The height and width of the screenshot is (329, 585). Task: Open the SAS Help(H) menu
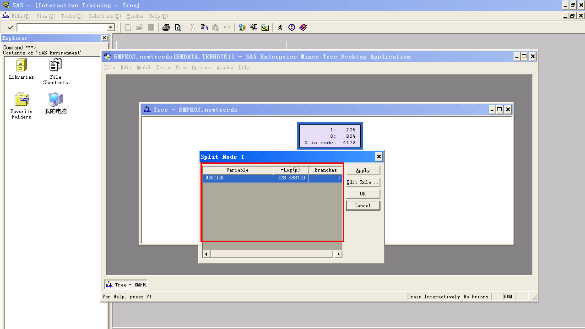click(x=158, y=16)
